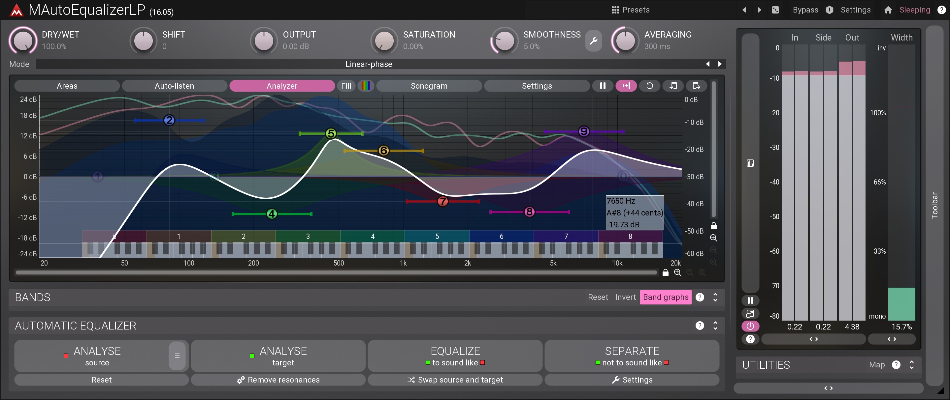
Task: Open the Linear-phase mode selector
Action: click(369, 64)
